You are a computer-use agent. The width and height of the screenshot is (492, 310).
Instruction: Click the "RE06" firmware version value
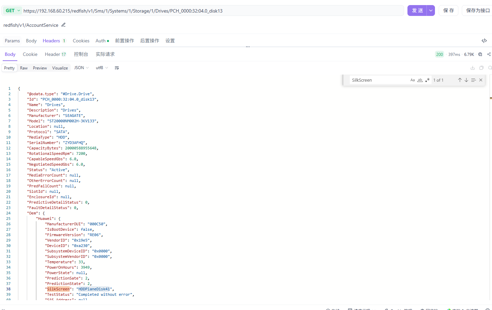94,235
